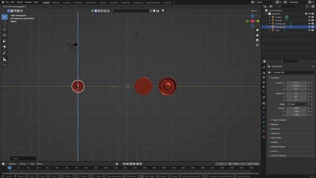The height and width of the screenshot is (178, 316).
Task: Open the Texture properties tab
Action: pyautogui.click(x=264, y=137)
